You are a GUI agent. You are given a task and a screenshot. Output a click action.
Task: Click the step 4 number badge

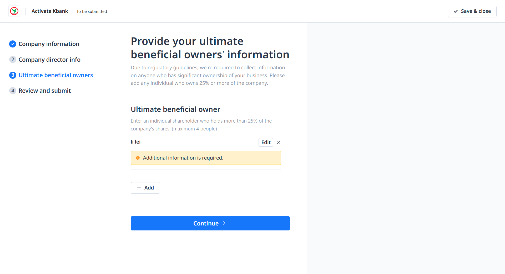[x=13, y=91]
